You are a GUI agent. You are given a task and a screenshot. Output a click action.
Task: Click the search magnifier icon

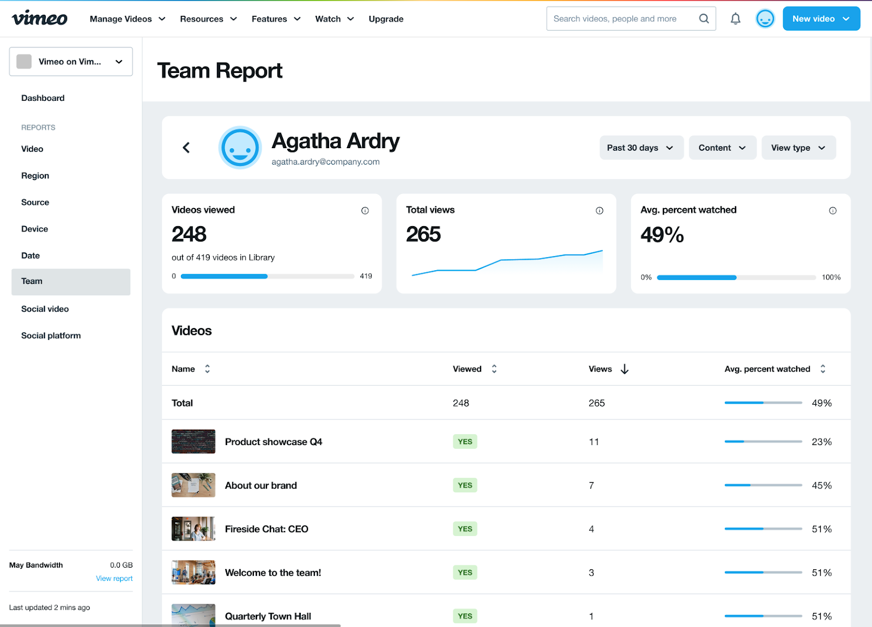(704, 19)
